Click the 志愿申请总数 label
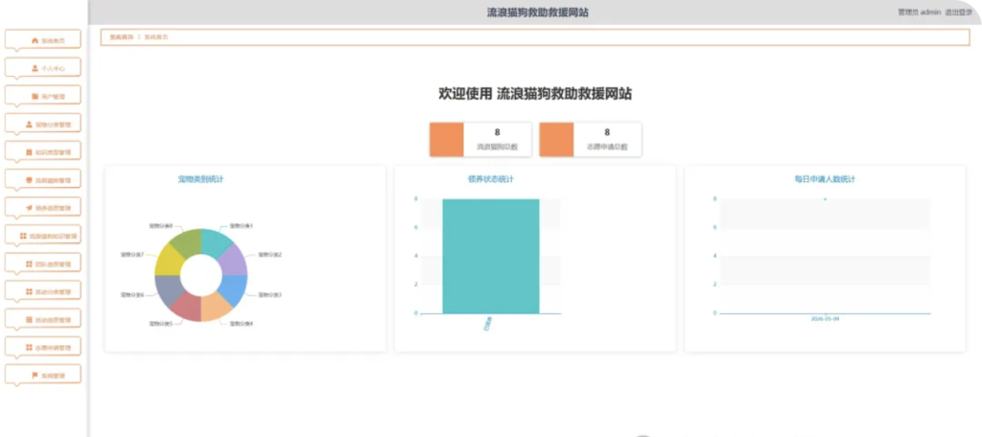982x437 pixels. [x=607, y=148]
